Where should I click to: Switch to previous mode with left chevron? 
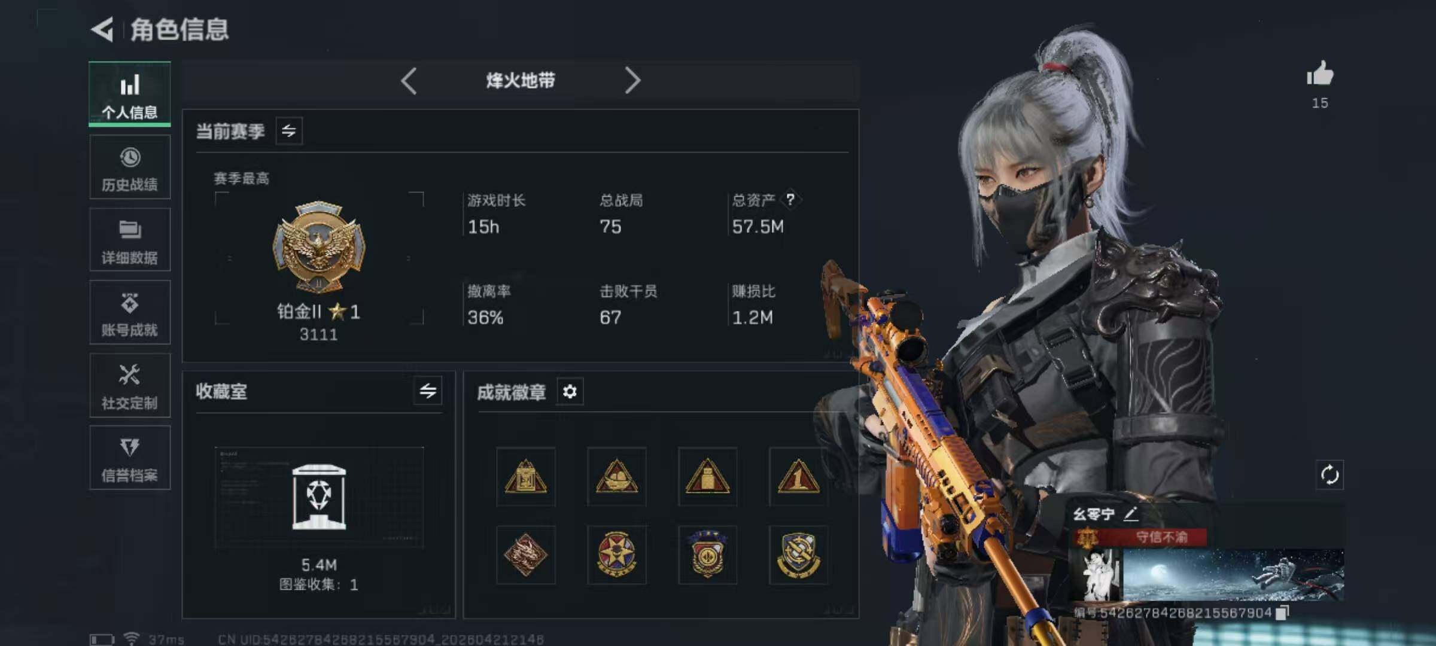pyautogui.click(x=409, y=81)
